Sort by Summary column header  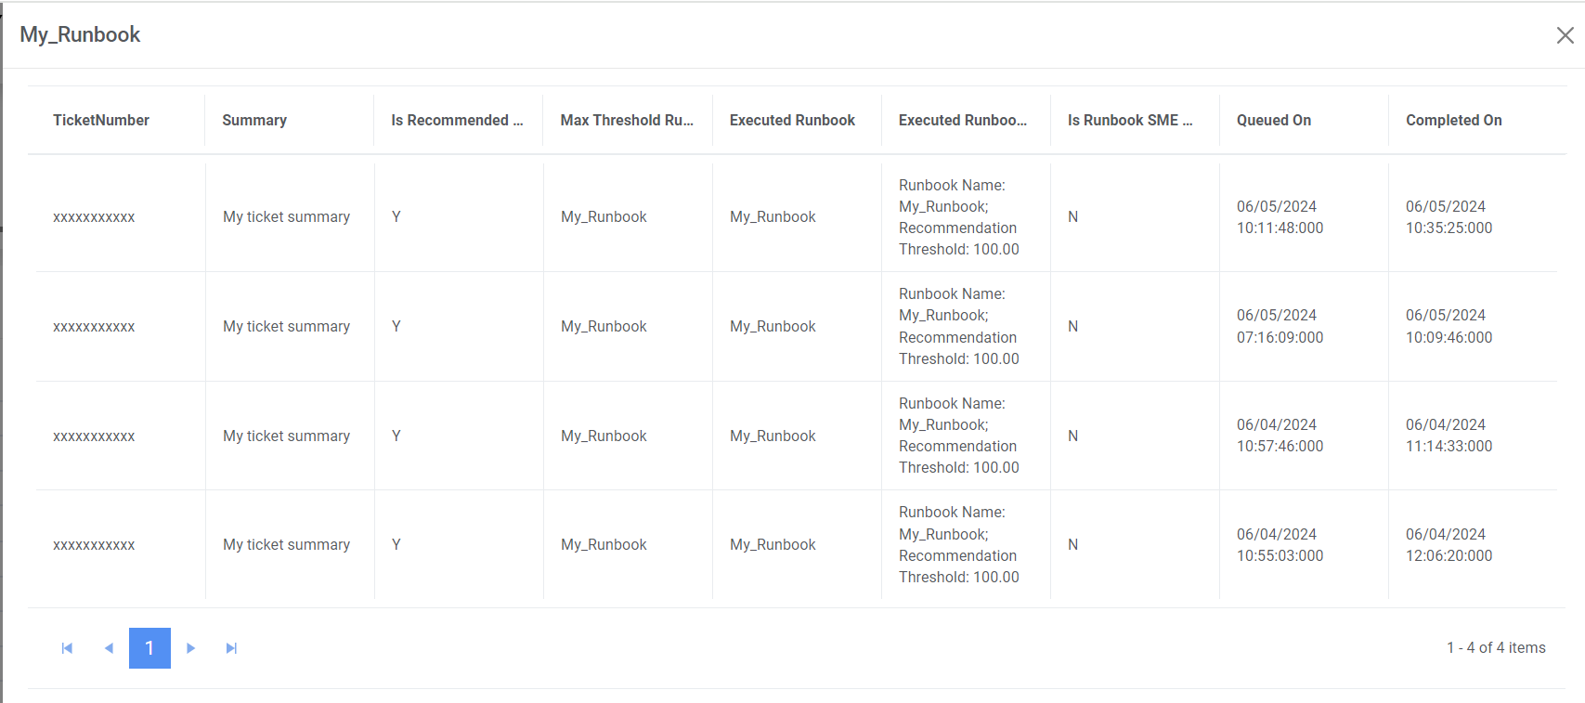pyautogui.click(x=254, y=121)
